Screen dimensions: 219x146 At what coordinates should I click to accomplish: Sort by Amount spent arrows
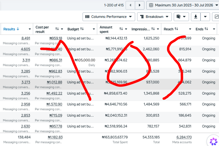coord(121,29)
